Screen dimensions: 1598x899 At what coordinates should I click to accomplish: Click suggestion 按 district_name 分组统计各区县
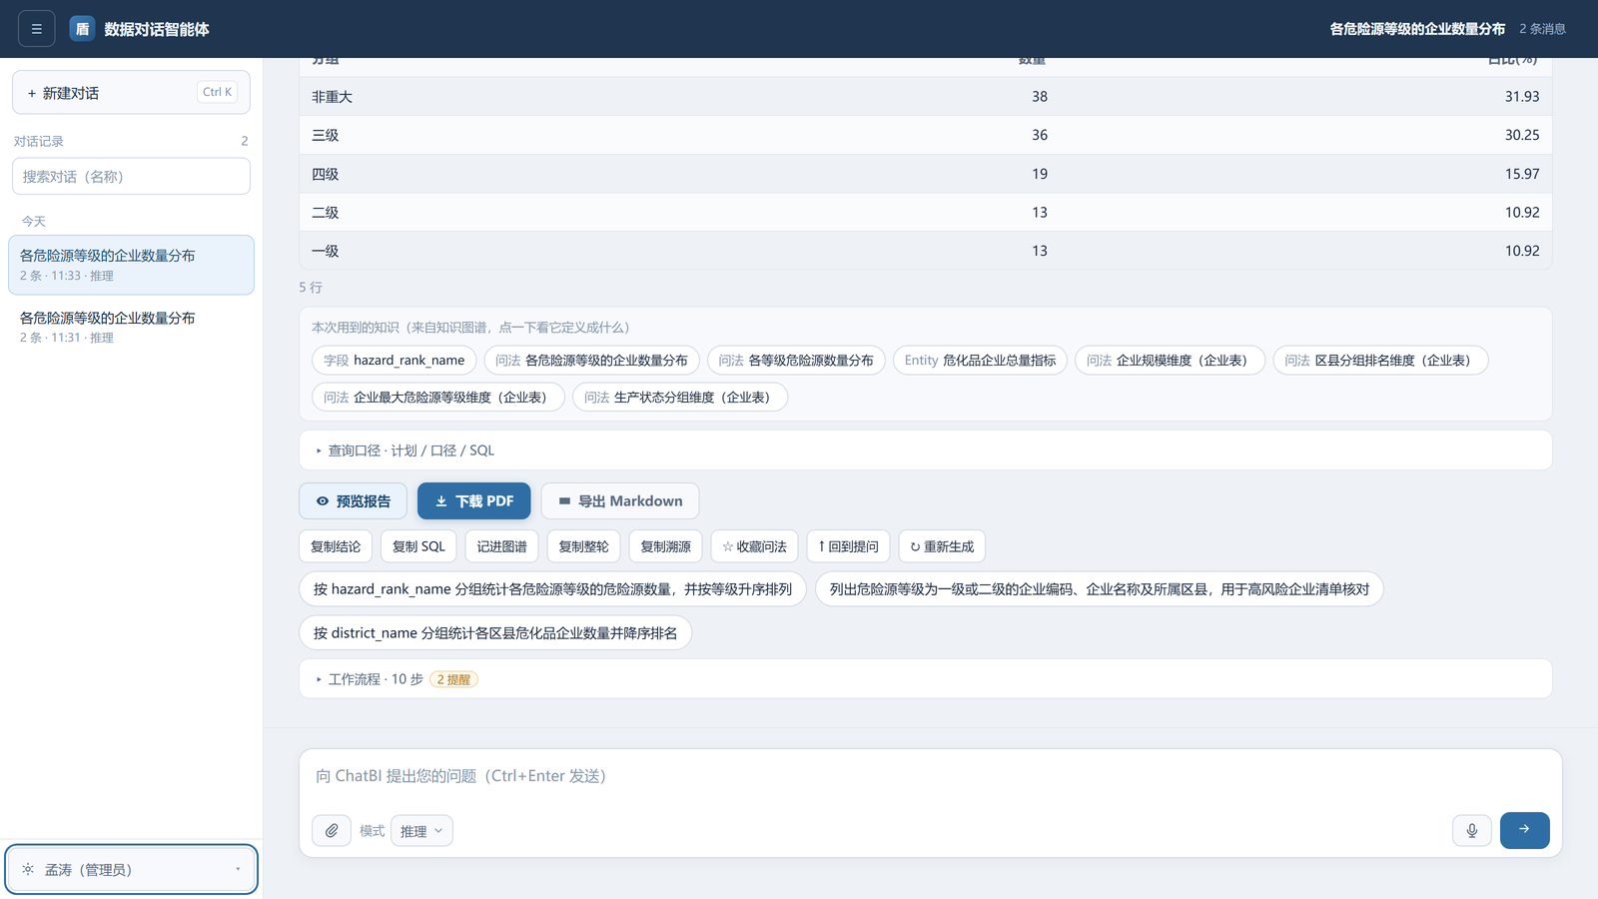click(495, 633)
